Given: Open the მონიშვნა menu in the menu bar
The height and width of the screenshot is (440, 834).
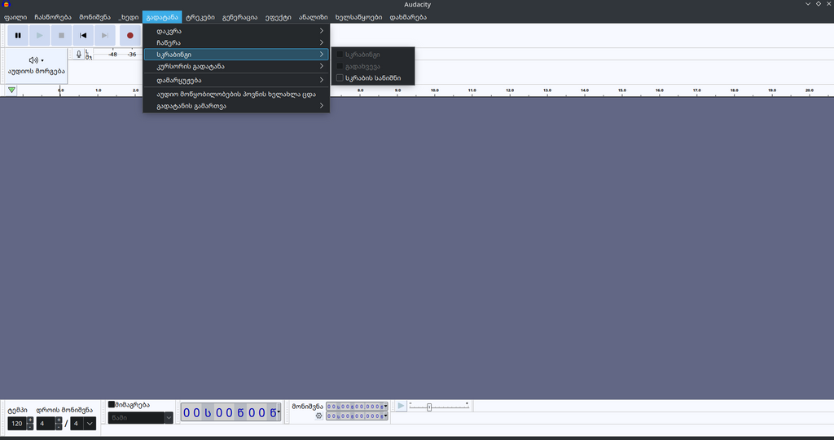Looking at the screenshot, I should [x=95, y=17].
